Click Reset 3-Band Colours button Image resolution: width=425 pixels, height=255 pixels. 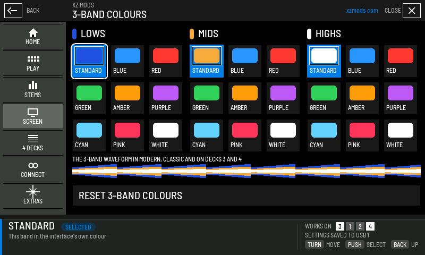click(246, 195)
